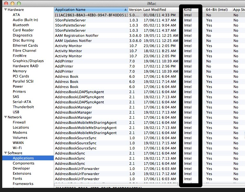Select Parallel SCSI entry

pos(23,81)
